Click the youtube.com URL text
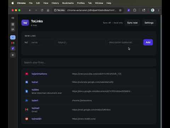The height and width of the screenshot is (128, 170). 97,74
